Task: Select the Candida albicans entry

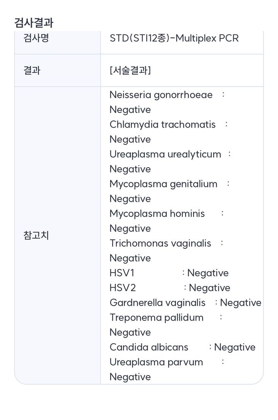Action: (x=149, y=347)
